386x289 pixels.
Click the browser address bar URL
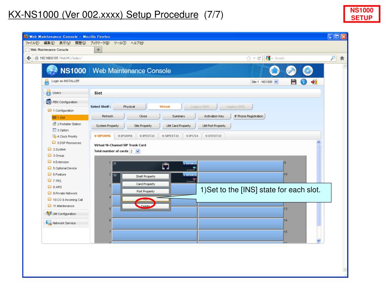(x=61, y=58)
